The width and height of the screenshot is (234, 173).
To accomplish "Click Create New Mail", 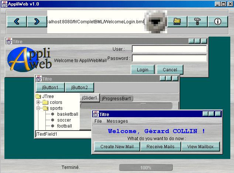I will click(117, 146).
